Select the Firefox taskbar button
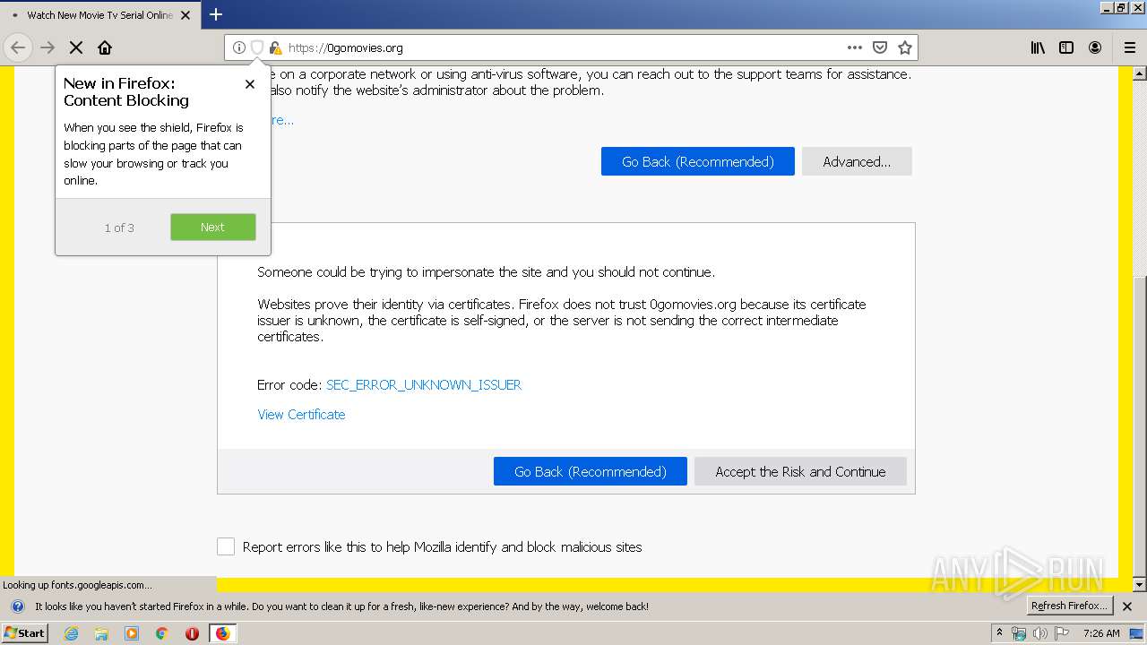The image size is (1147, 645). click(x=222, y=633)
